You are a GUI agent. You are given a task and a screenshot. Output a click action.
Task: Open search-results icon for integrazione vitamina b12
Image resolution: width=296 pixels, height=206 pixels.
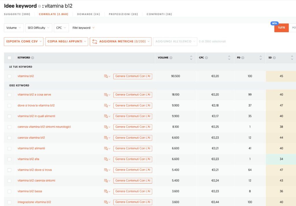pos(107,202)
